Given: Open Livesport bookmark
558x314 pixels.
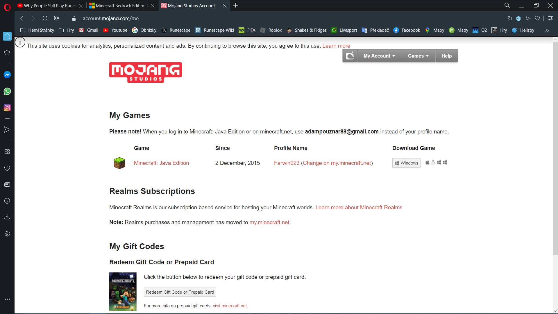Looking at the screenshot, I should point(344,30).
